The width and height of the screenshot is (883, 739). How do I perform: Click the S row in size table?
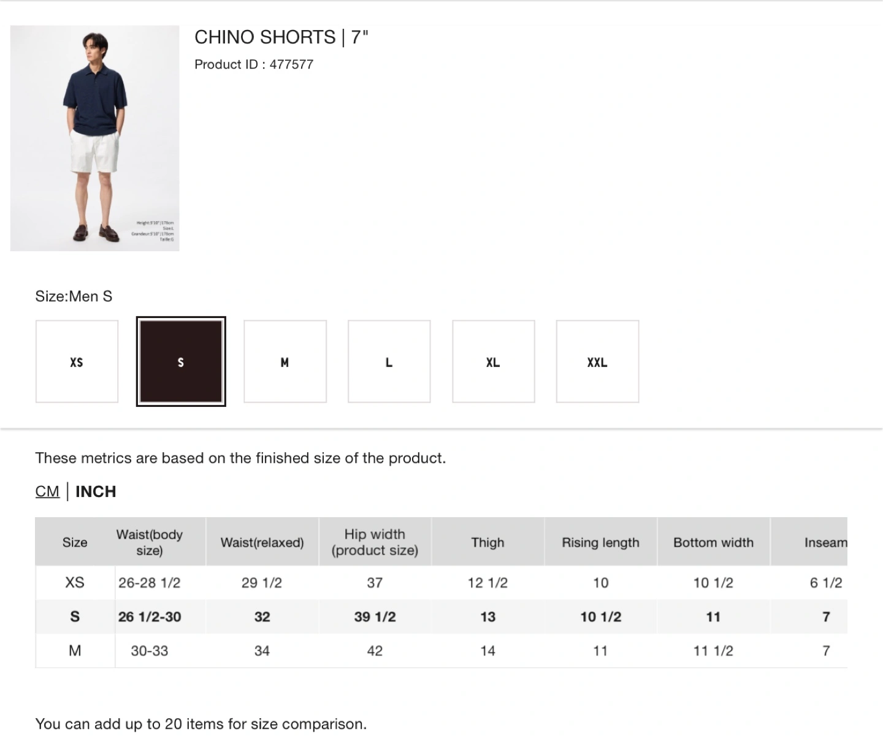pos(442,617)
